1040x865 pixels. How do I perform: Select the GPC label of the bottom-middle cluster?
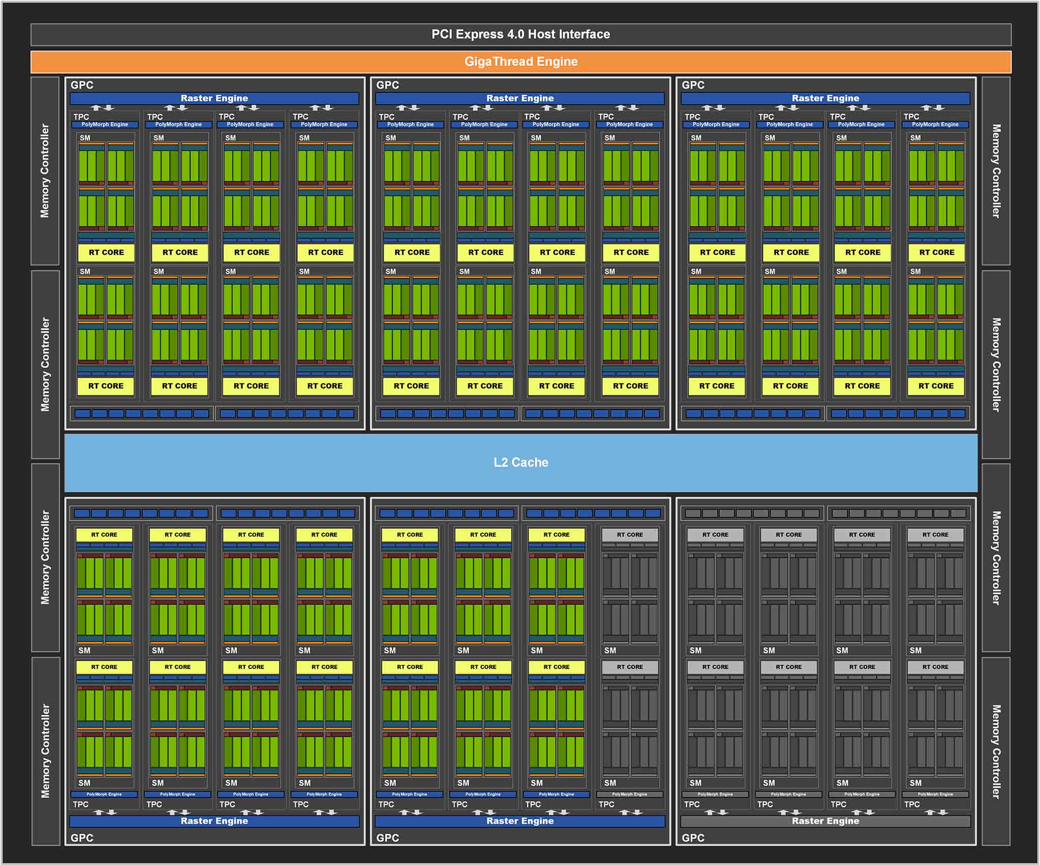(387, 838)
